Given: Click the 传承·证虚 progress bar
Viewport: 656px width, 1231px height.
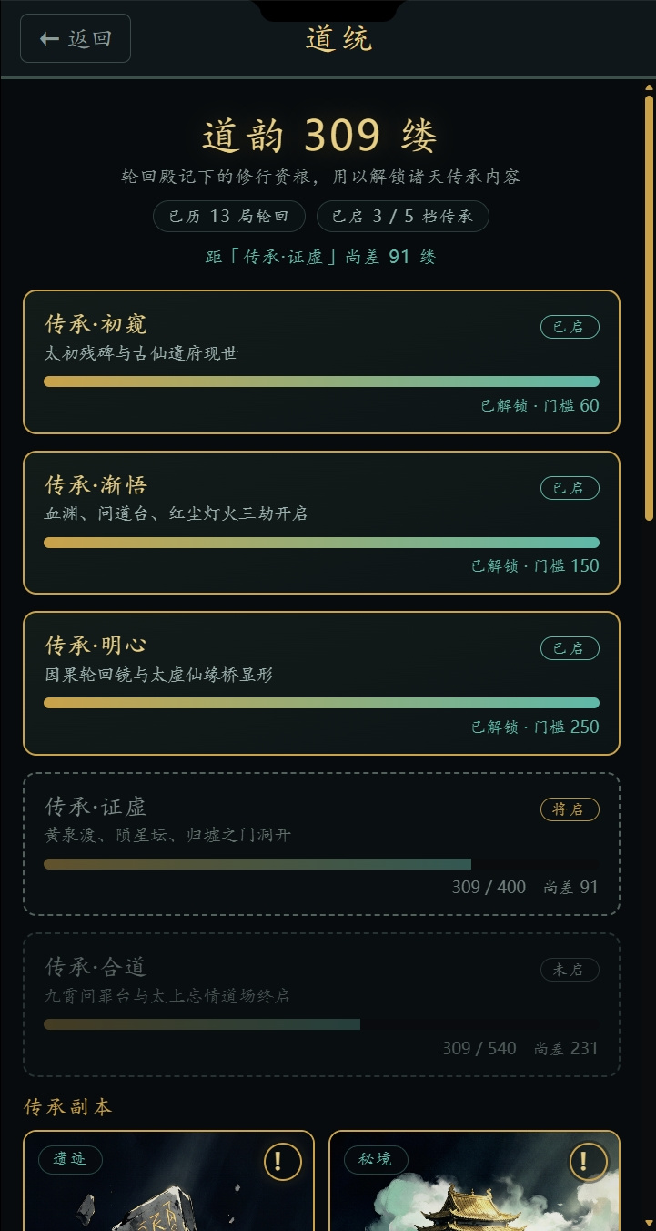Looking at the screenshot, I should (321, 864).
